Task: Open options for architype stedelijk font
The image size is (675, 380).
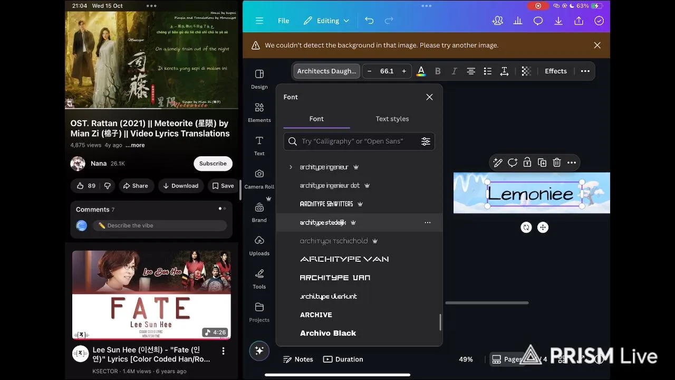Action: (428, 223)
